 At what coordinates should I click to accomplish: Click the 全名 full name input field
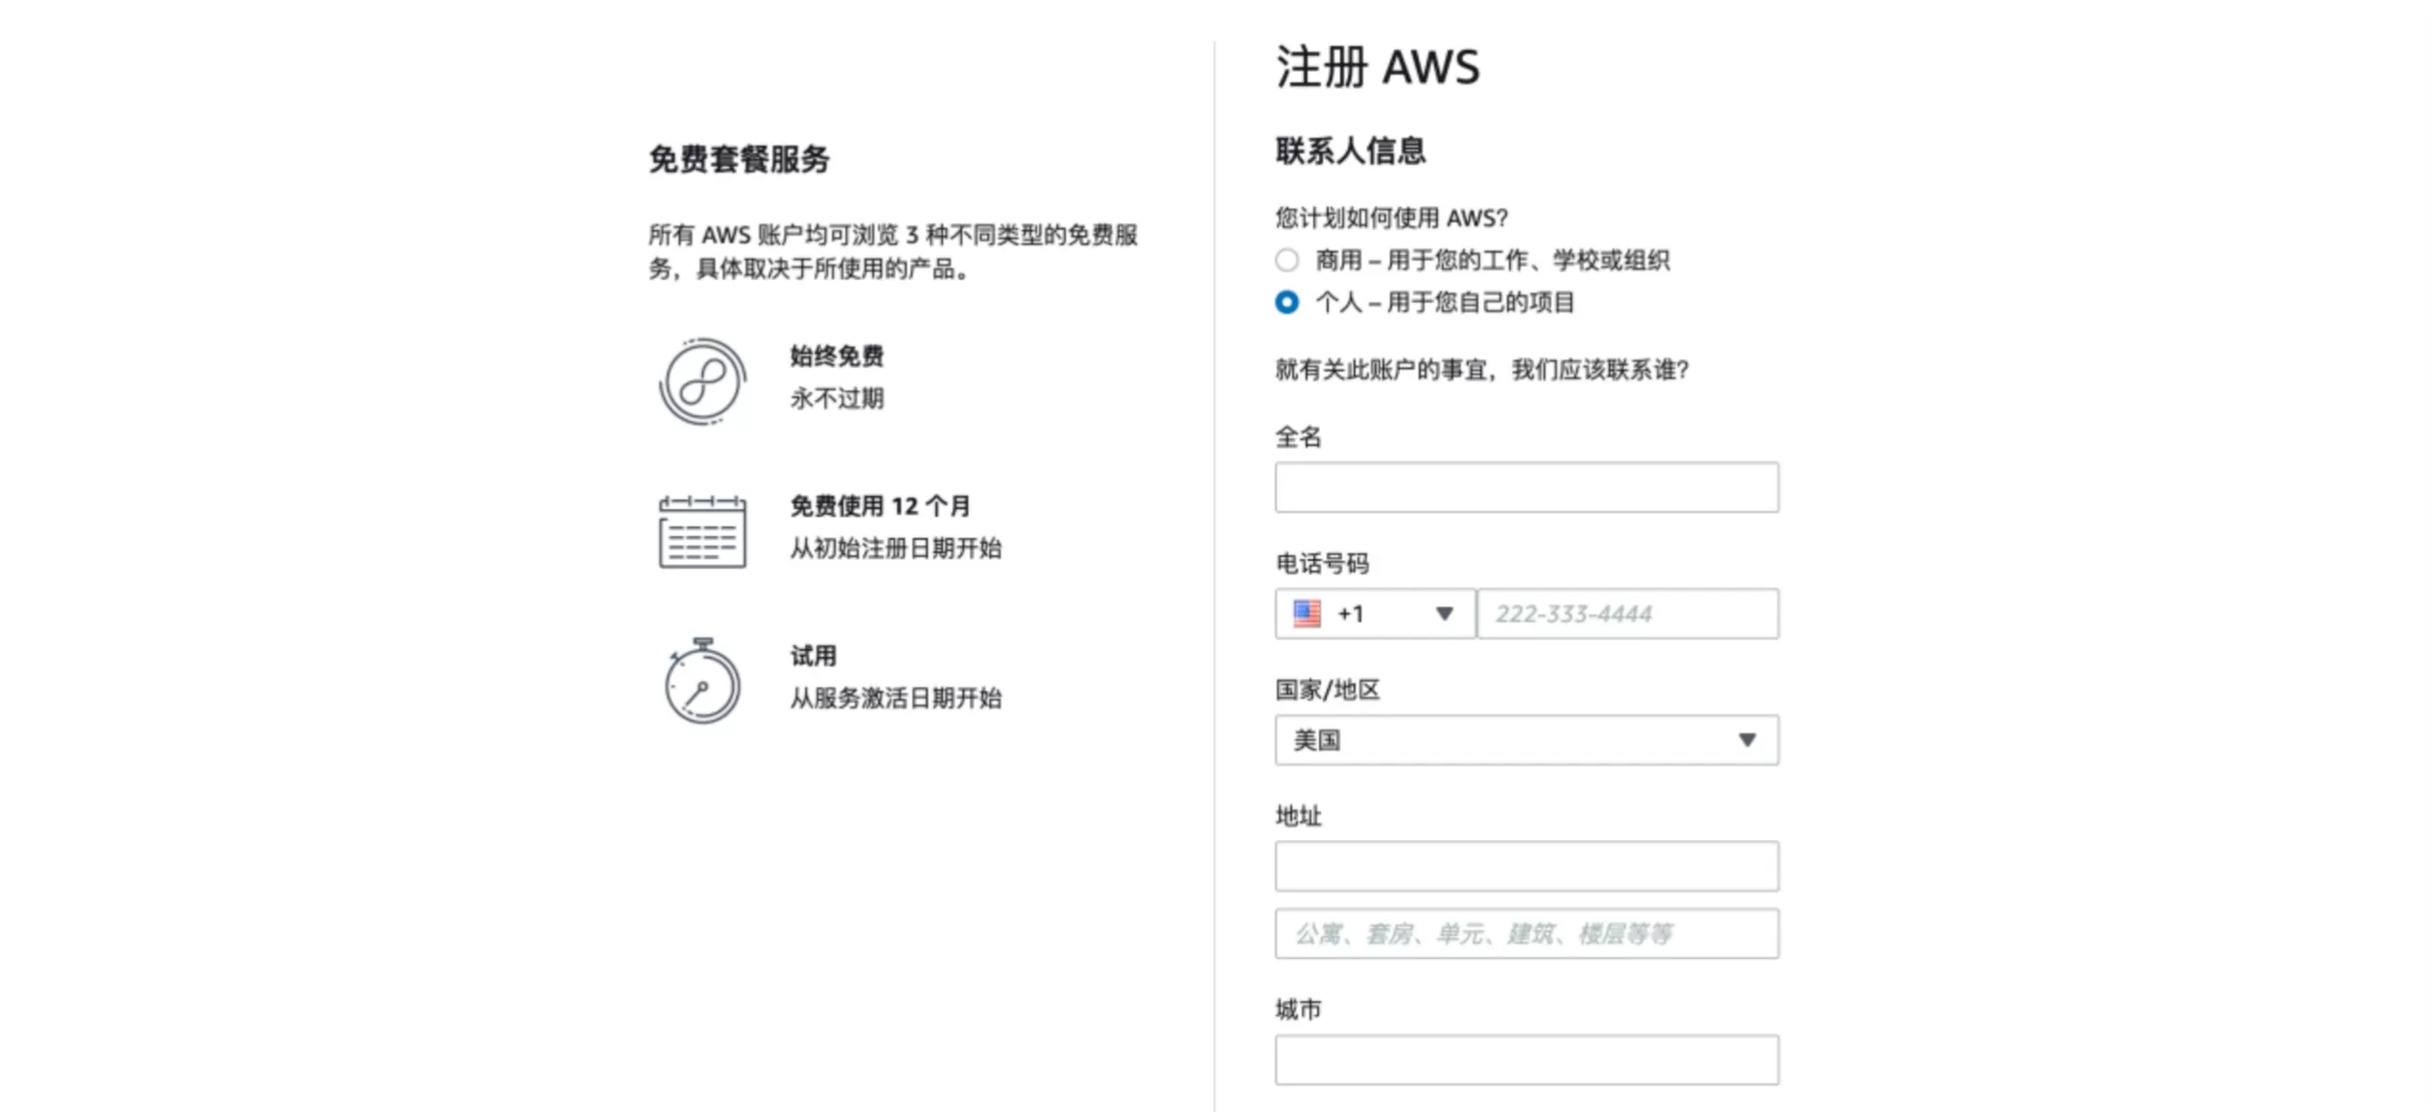click(1526, 487)
